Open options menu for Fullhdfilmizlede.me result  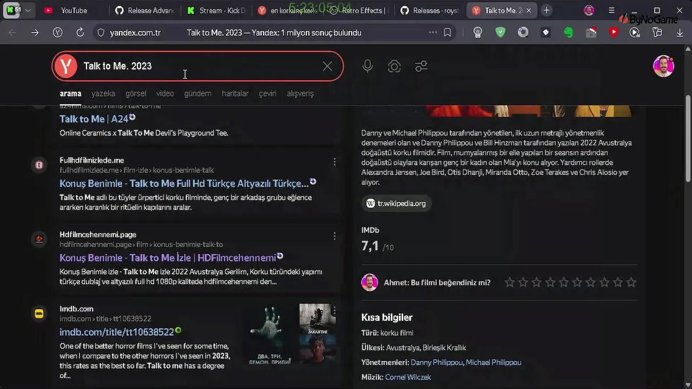[x=334, y=162]
